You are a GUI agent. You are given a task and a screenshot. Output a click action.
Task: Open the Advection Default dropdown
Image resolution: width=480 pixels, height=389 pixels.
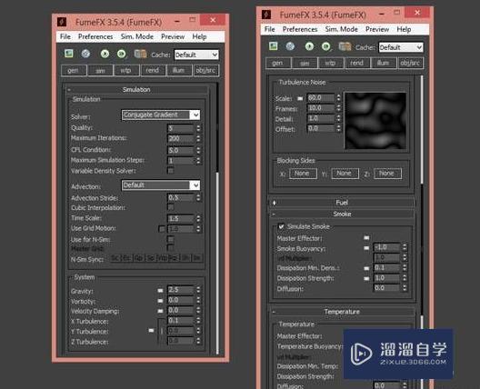click(161, 185)
